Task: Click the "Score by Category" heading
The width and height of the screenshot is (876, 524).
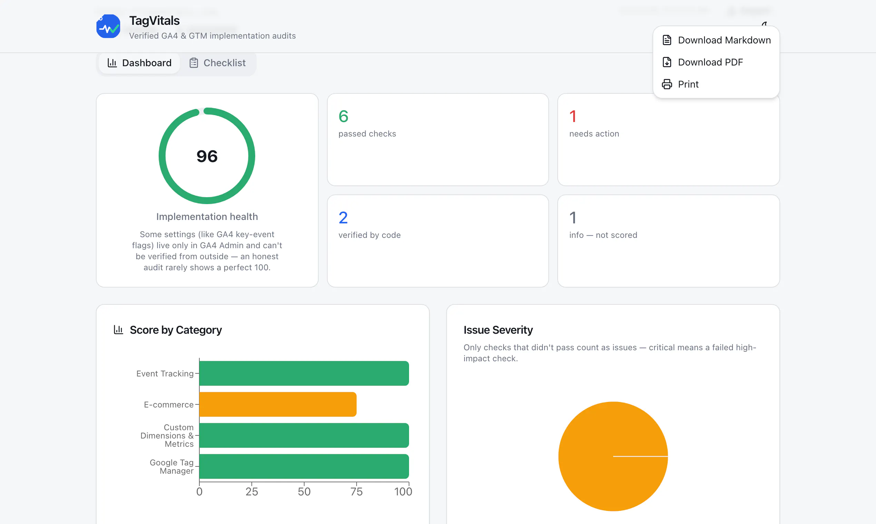Action: [176, 330]
